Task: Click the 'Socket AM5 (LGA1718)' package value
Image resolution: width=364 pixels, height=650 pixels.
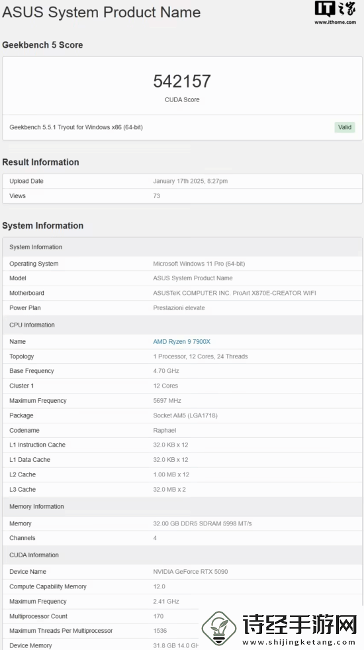Action: 185,415
